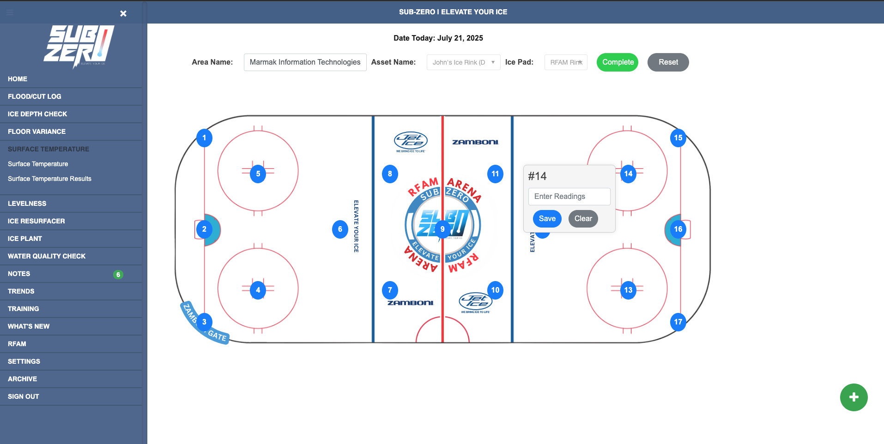Viewport: 884px width, 444px height.
Task: Click the Enter Readings input field
Action: pyautogui.click(x=569, y=197)
